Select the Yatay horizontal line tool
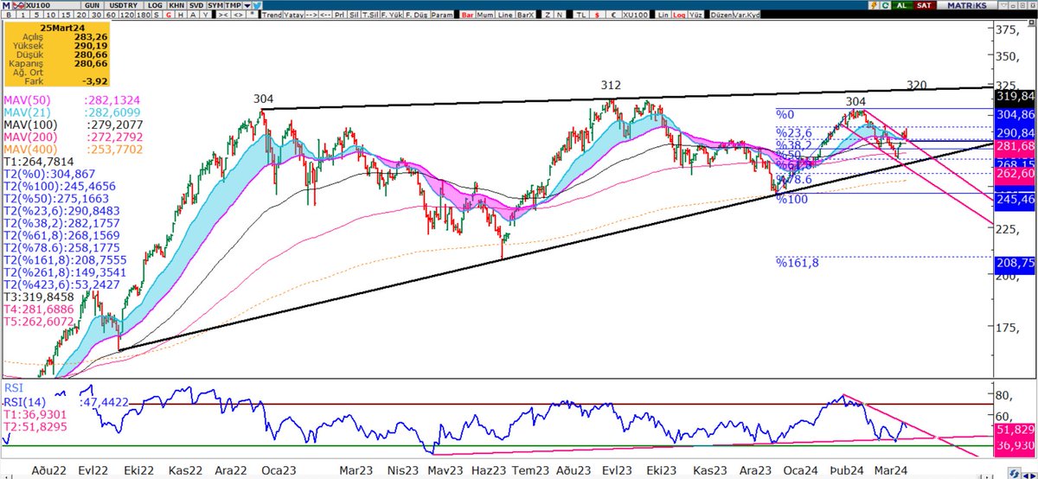Screen dimensions: 1038x479 click(x=293, y=15)
